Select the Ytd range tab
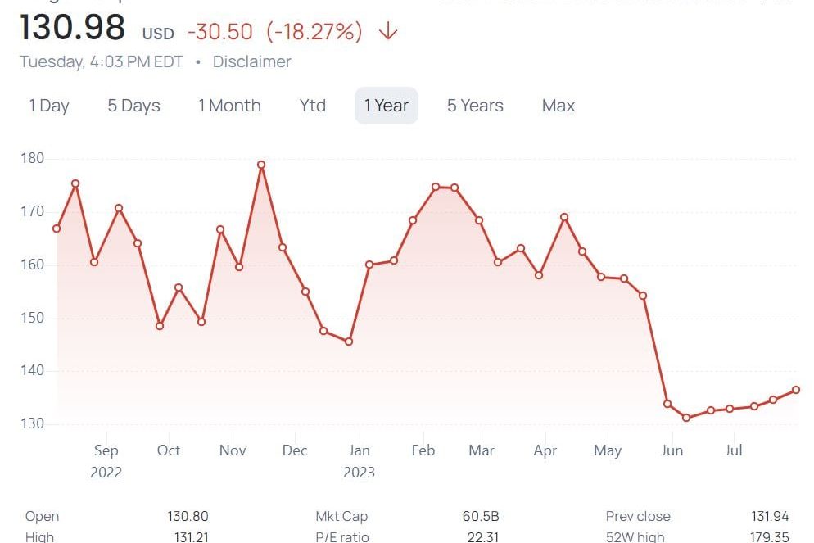The height and width of the screenshot is (543, 814). pyautogui.click(x=313, y=106)
